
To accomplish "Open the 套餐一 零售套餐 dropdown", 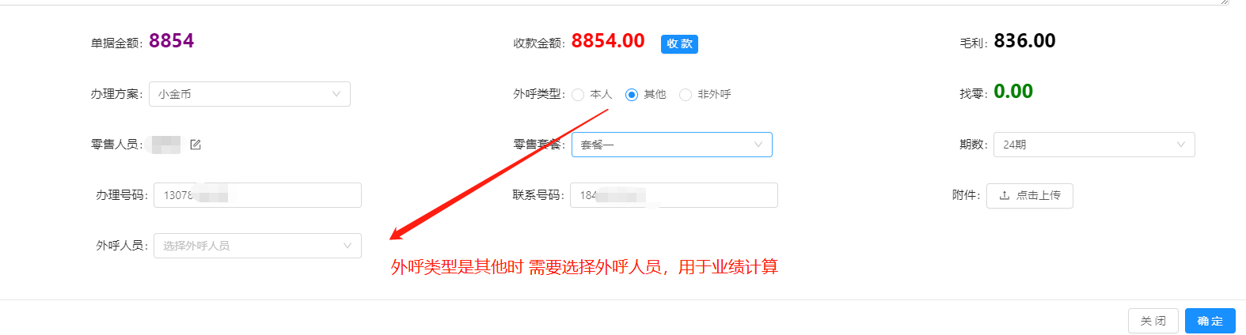I will coord(671,145).
